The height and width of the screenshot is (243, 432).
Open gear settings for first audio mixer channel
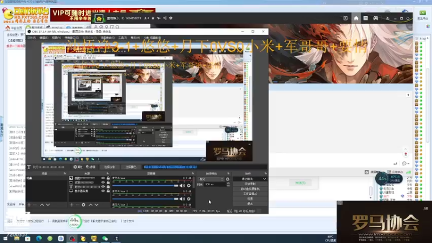tap(188, 186)
